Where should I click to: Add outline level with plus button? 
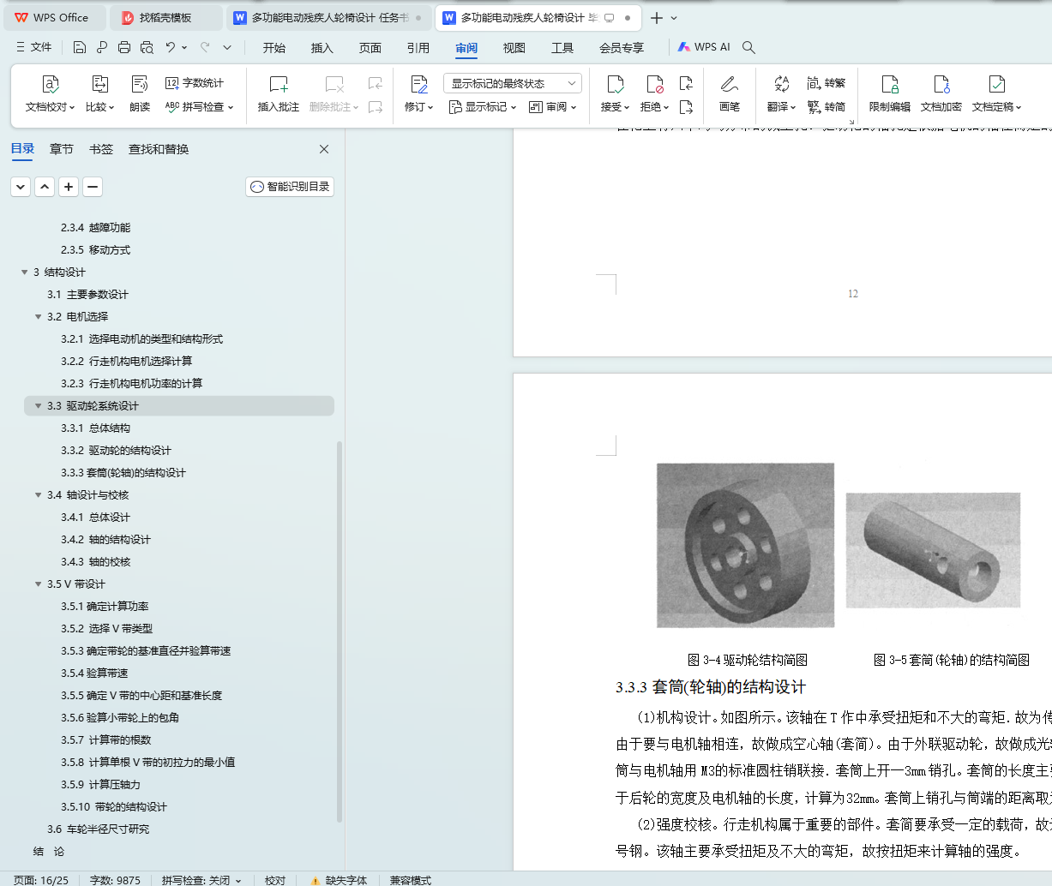click(x=69, y=186)
